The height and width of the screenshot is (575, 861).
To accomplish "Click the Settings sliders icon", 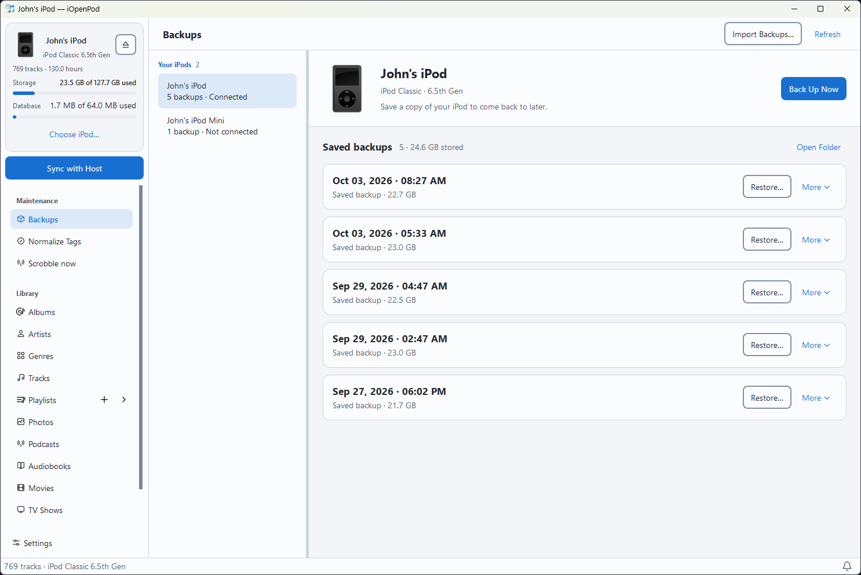I will 16,543.
